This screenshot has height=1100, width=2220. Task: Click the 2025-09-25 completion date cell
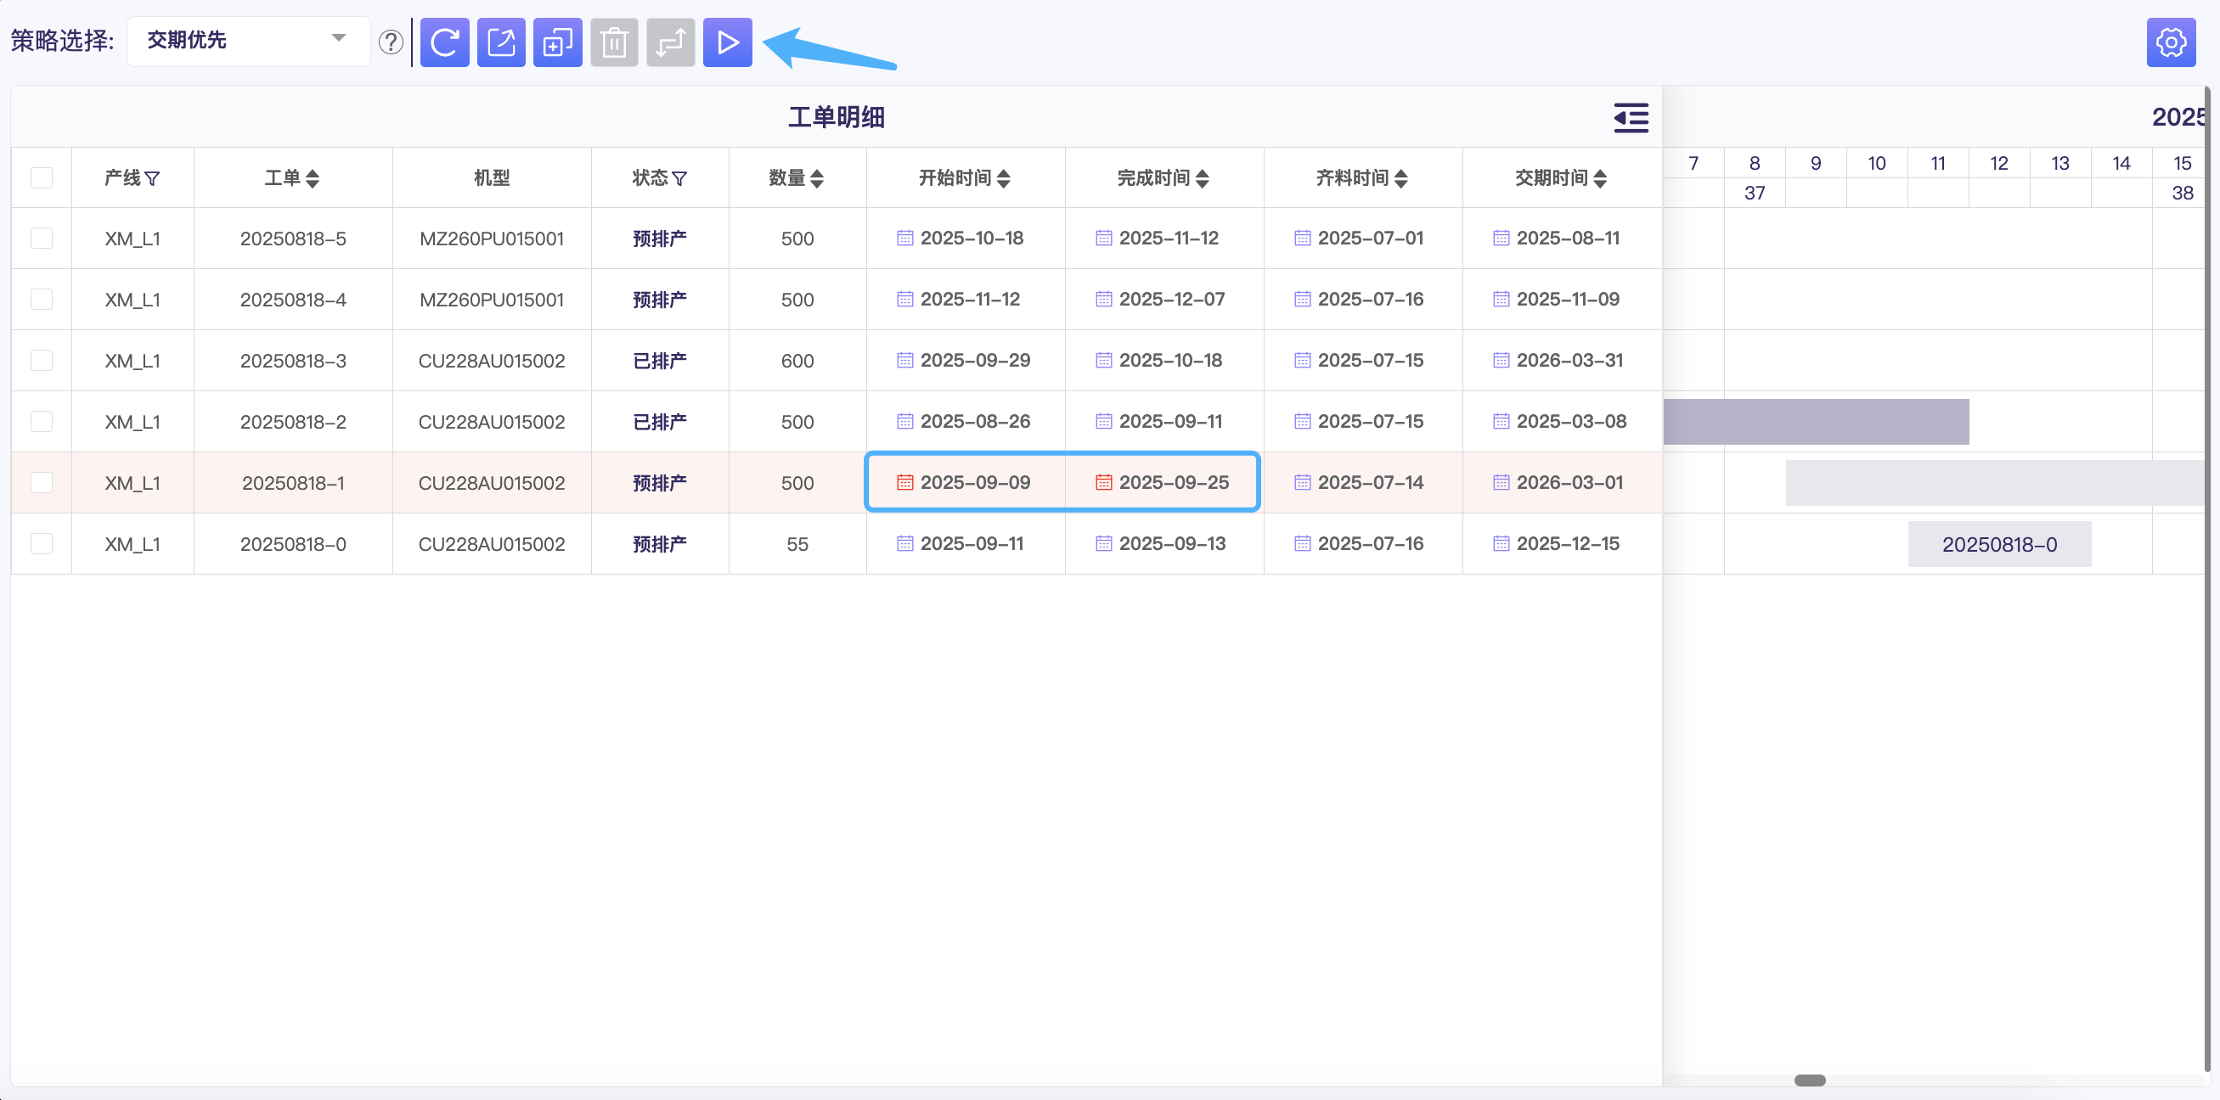(x=1173, y=482)
